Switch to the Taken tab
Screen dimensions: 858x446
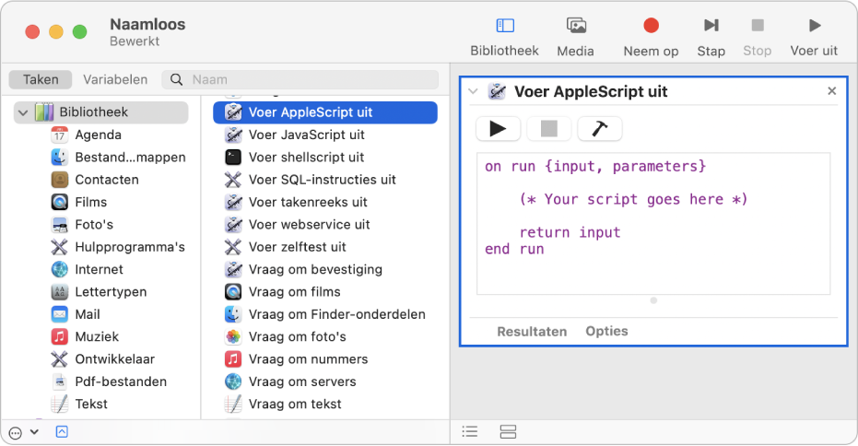click(x=41, y=79)
